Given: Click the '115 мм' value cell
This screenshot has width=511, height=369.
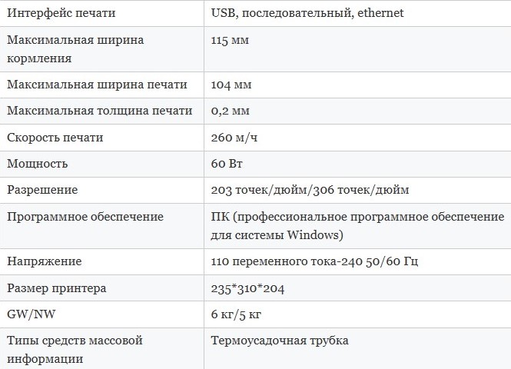Looking at the screenshot, I should 357,49.
